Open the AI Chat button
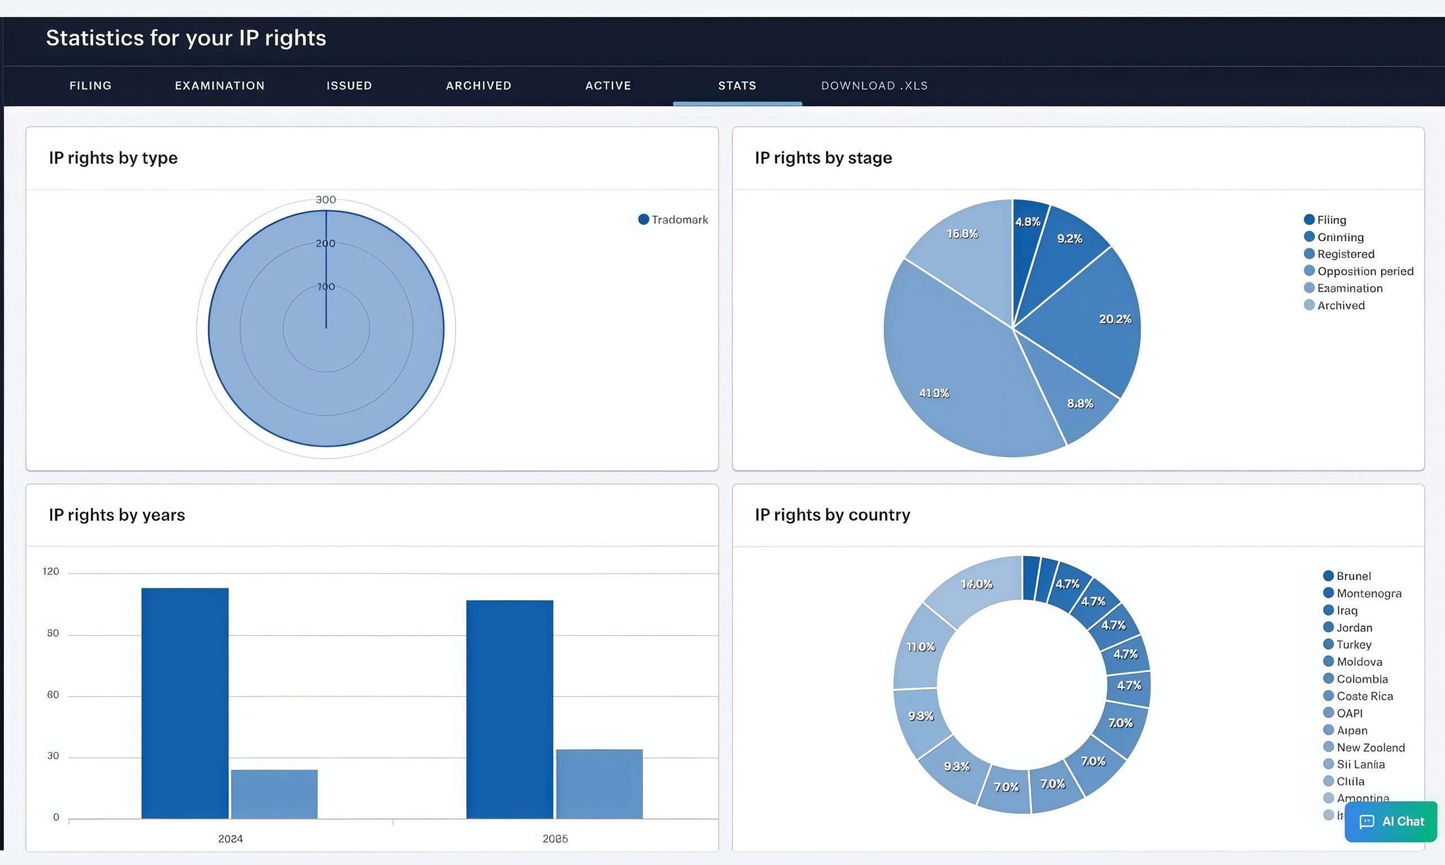This screenshot has width=1445, height=865. [x=1390, y=822]
